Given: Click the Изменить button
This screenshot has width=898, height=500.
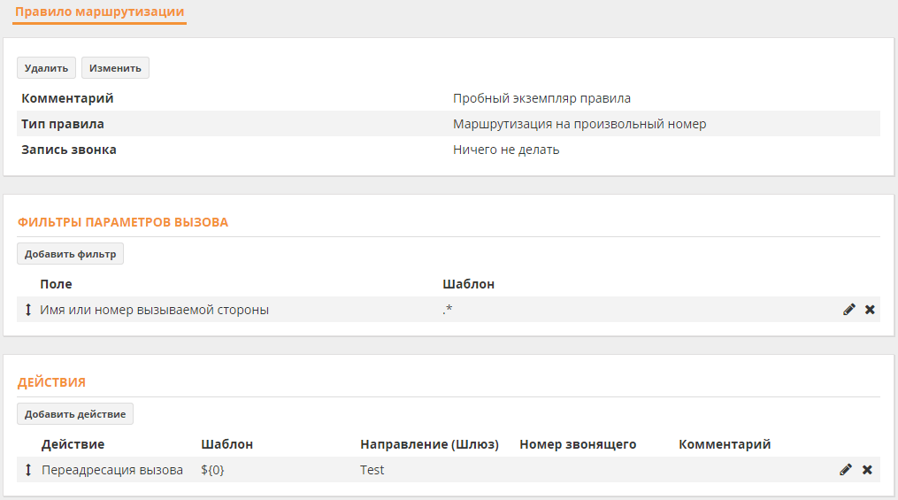Looking at the screenshot, I should [115, 67].
